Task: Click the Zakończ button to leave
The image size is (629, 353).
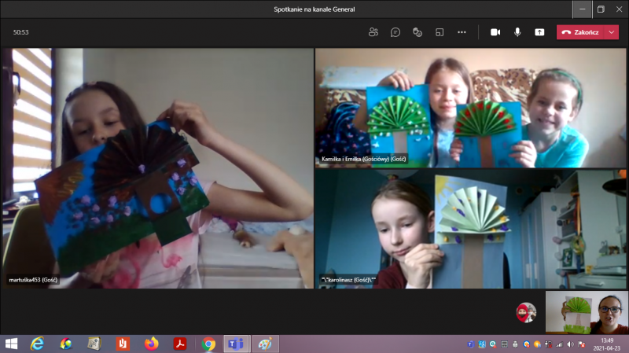Action: click(x=580, y=32)
